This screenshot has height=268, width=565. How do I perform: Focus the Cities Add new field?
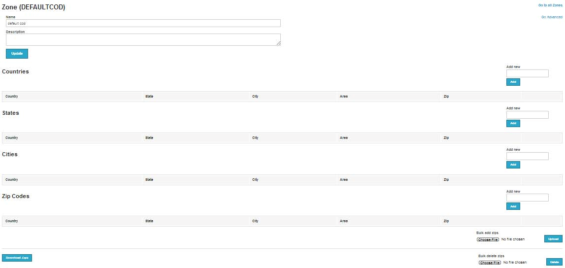527,156
